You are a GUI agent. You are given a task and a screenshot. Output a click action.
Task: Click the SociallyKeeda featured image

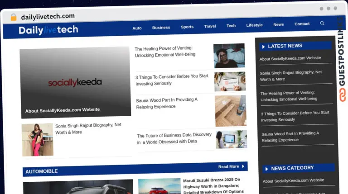tap(75, 82)
